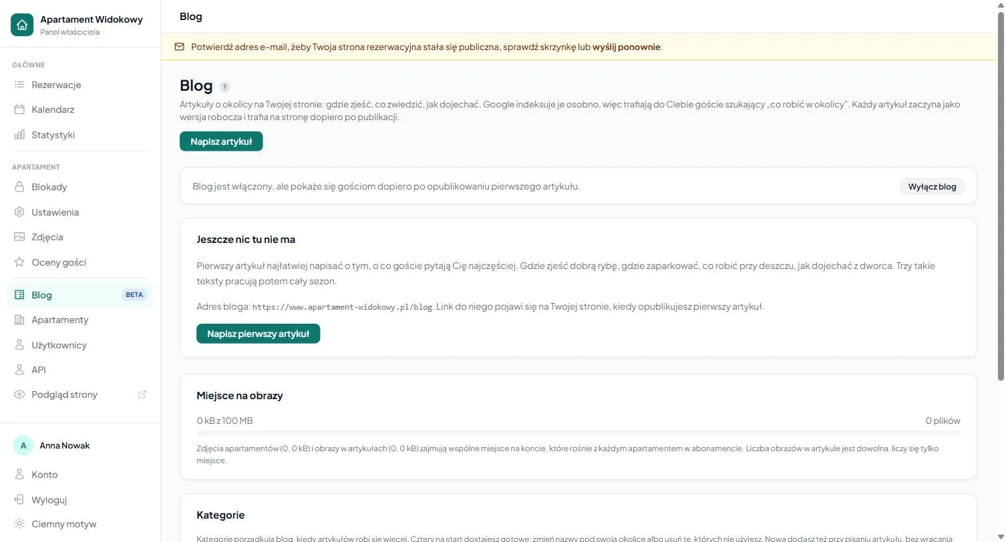The width and height of the screenshot is (1006, 542).
Task: Click the Rezerwacje list icon
Action: point(19,85)
